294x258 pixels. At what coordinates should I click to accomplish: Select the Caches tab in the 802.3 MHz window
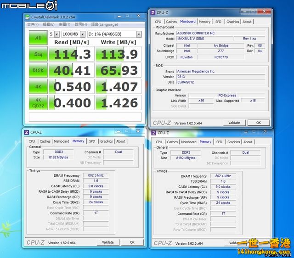[x=45, y=141]
